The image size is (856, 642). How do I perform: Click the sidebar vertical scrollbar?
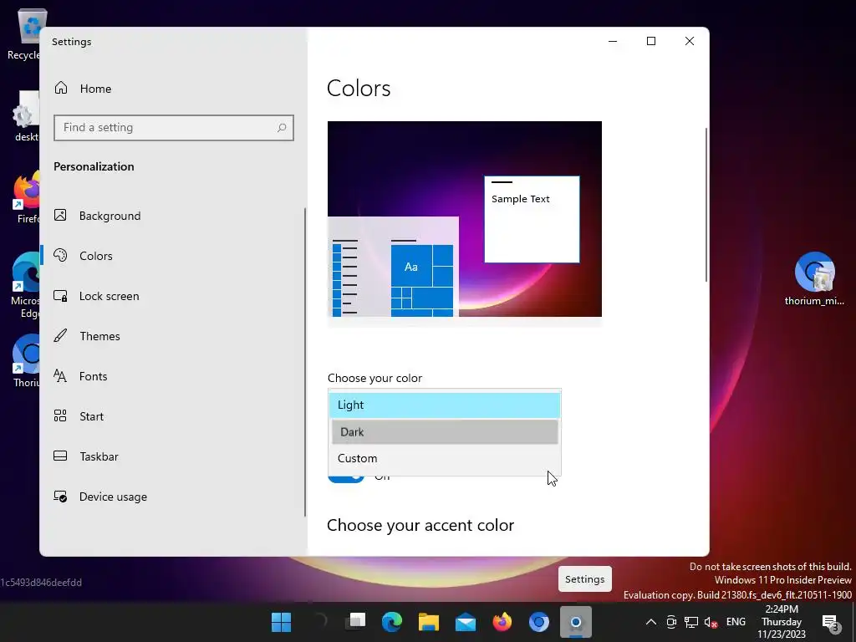point(304,361)
